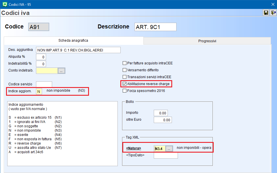Check Transazioni servizi intraCEE option
277x173 pixels.
125,77
